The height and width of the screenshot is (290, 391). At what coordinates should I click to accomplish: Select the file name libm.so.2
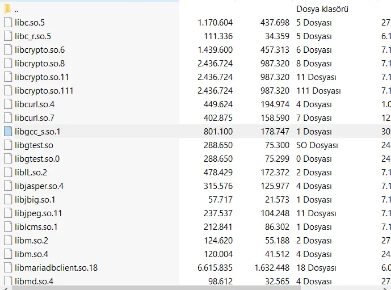click(31, 241)
